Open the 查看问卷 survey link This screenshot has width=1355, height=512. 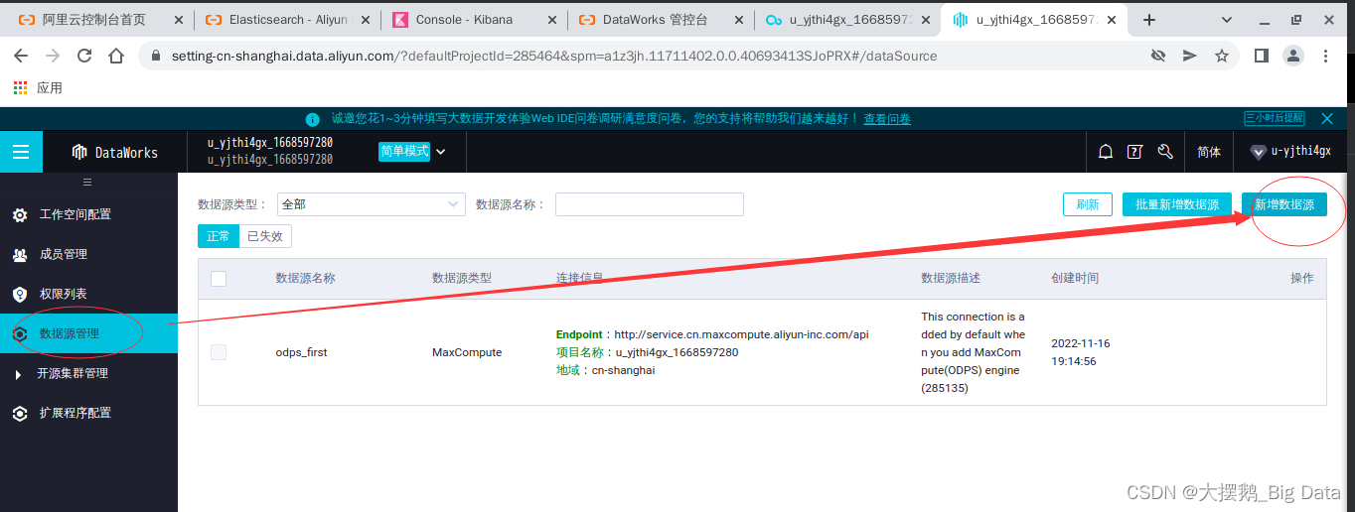click(x=887, y=119)
